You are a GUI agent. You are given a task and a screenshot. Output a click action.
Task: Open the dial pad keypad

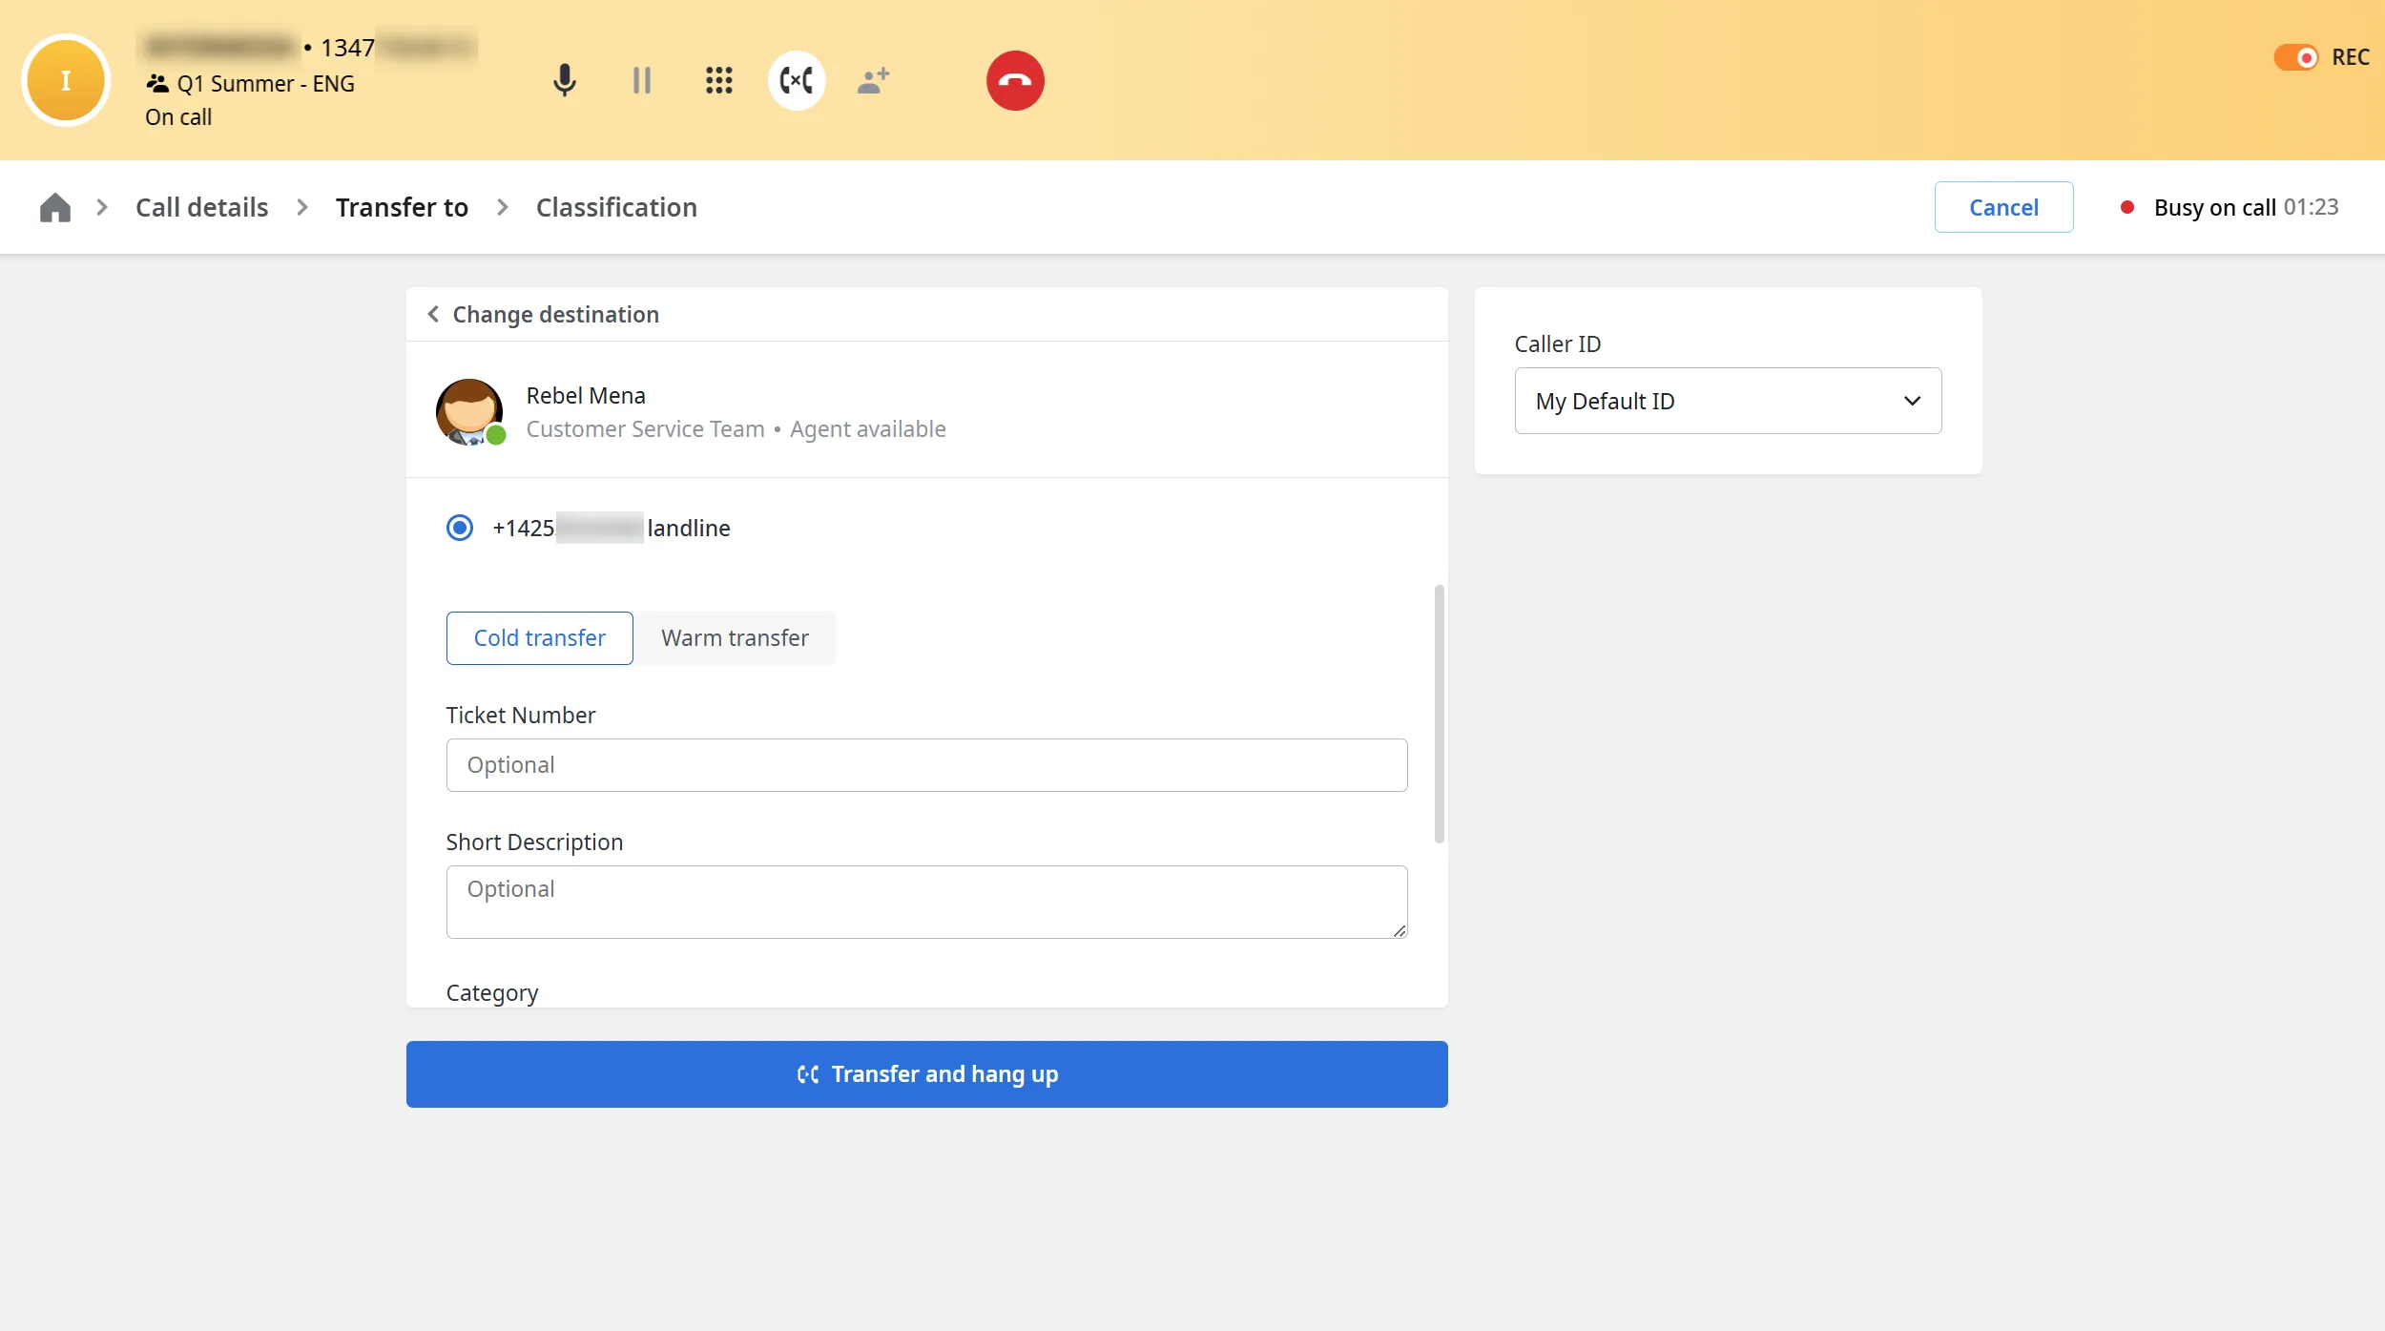coord(719,81)
